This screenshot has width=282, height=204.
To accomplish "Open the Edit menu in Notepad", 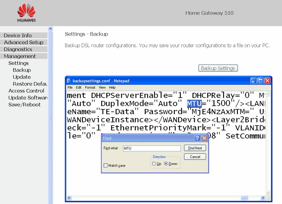I will (x=79, y=87).
